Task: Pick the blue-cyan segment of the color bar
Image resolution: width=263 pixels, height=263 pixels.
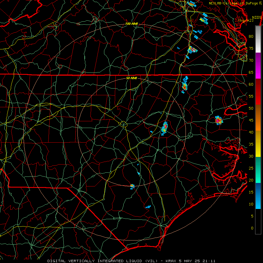Action: click(258, 196)
